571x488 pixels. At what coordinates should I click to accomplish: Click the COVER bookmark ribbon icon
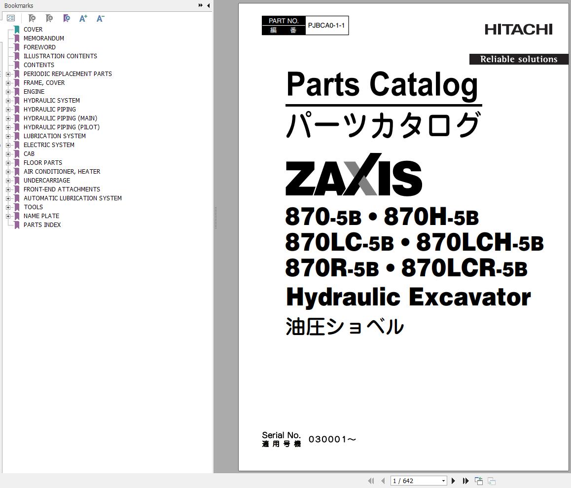(x=17, y=30)
